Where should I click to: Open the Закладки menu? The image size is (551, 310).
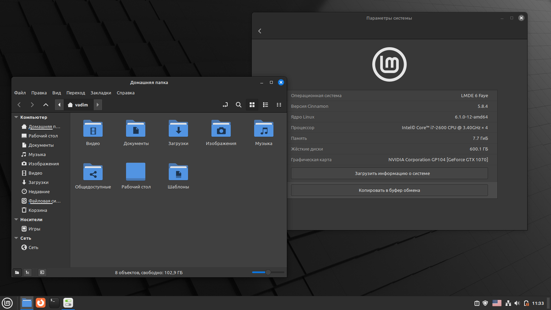[x=101, y=93]
